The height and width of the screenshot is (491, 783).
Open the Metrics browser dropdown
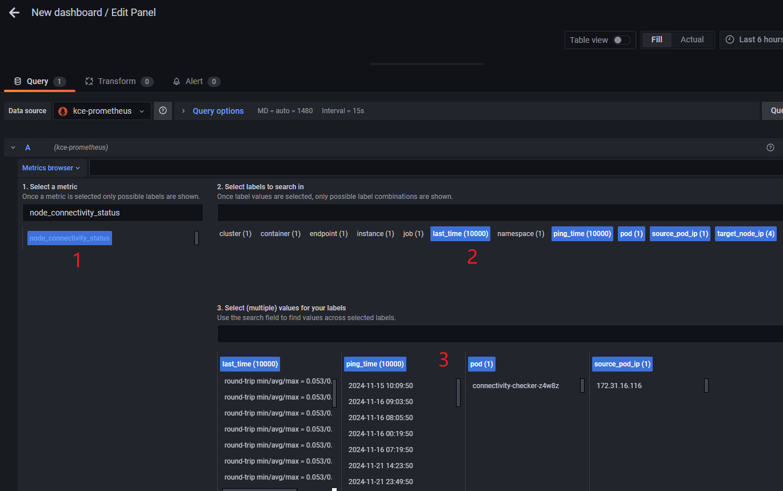pyautogui.click(x=51, y=168)
